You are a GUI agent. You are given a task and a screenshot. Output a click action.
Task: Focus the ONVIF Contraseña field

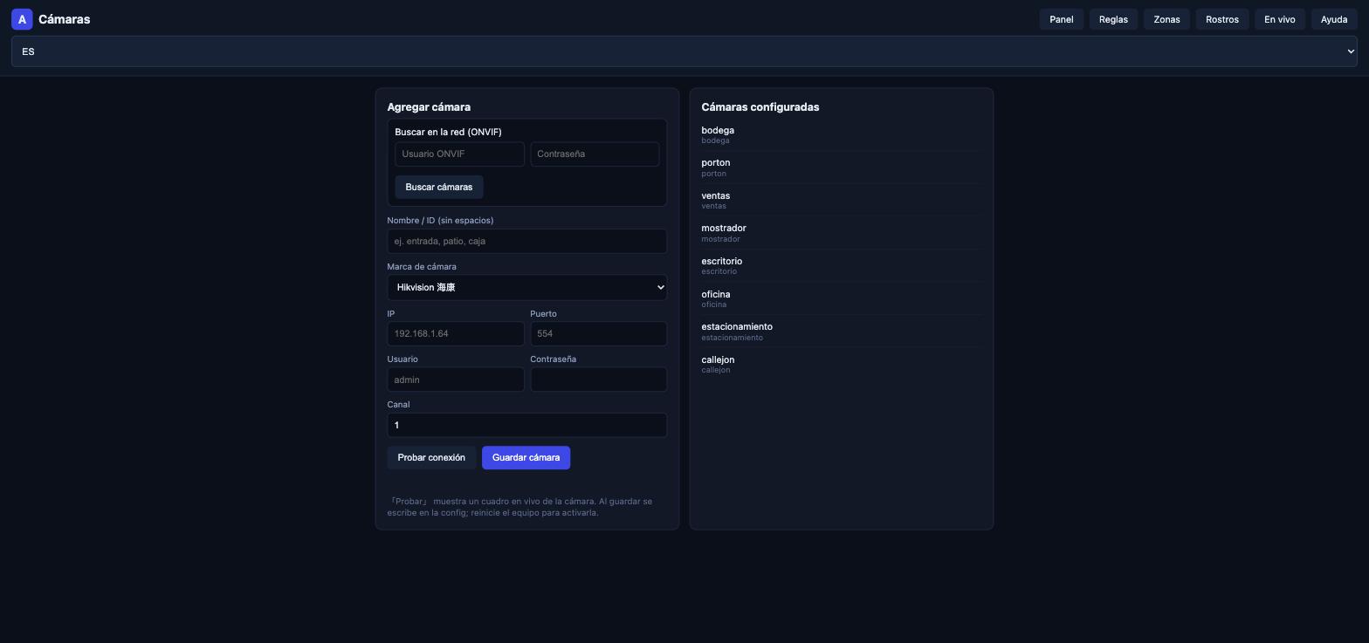click(x=595, y=154)
